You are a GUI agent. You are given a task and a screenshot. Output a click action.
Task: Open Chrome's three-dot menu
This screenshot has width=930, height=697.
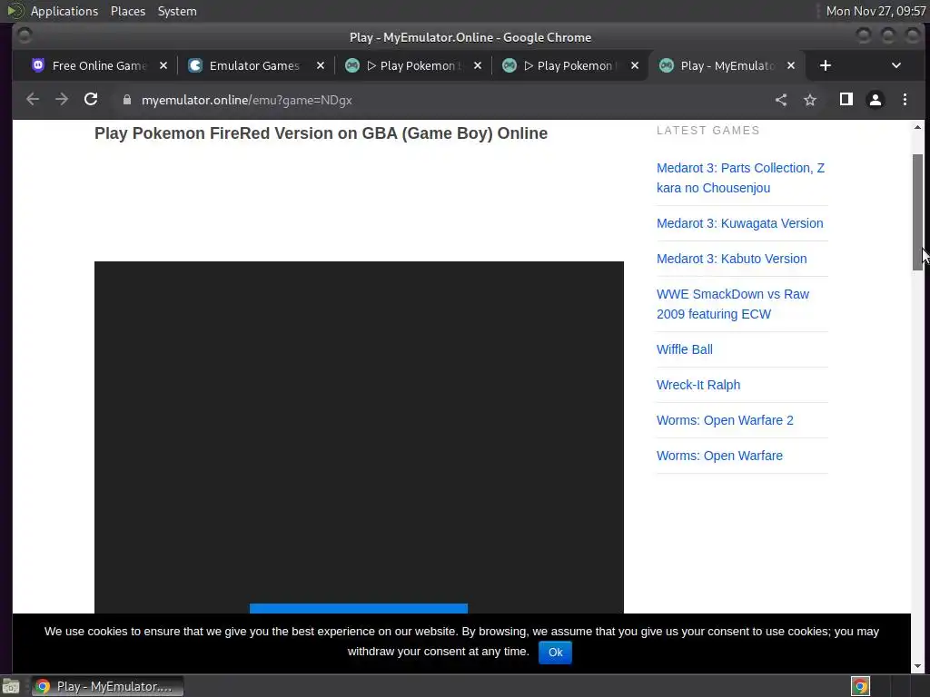pos(905,100)
